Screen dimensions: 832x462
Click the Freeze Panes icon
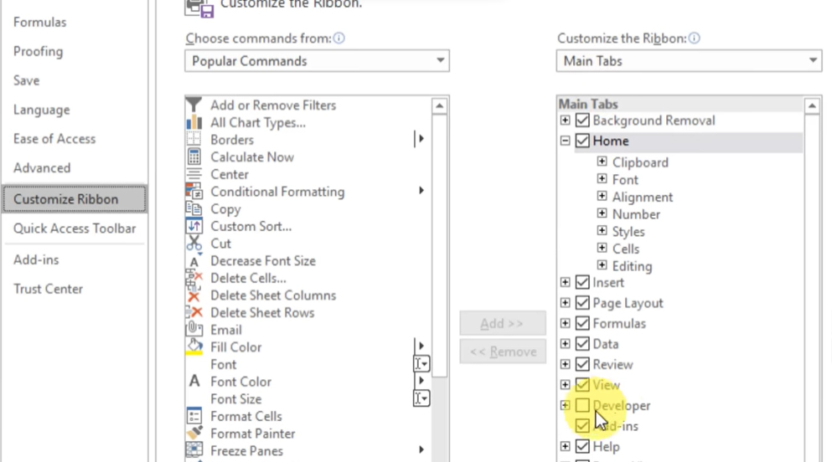[x=194, y=451]
